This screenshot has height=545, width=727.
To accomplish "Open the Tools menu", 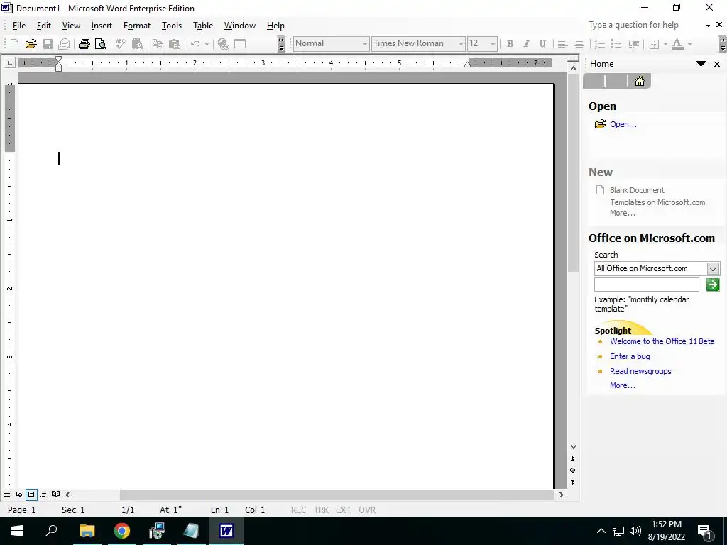I will (x=172, y=26).
